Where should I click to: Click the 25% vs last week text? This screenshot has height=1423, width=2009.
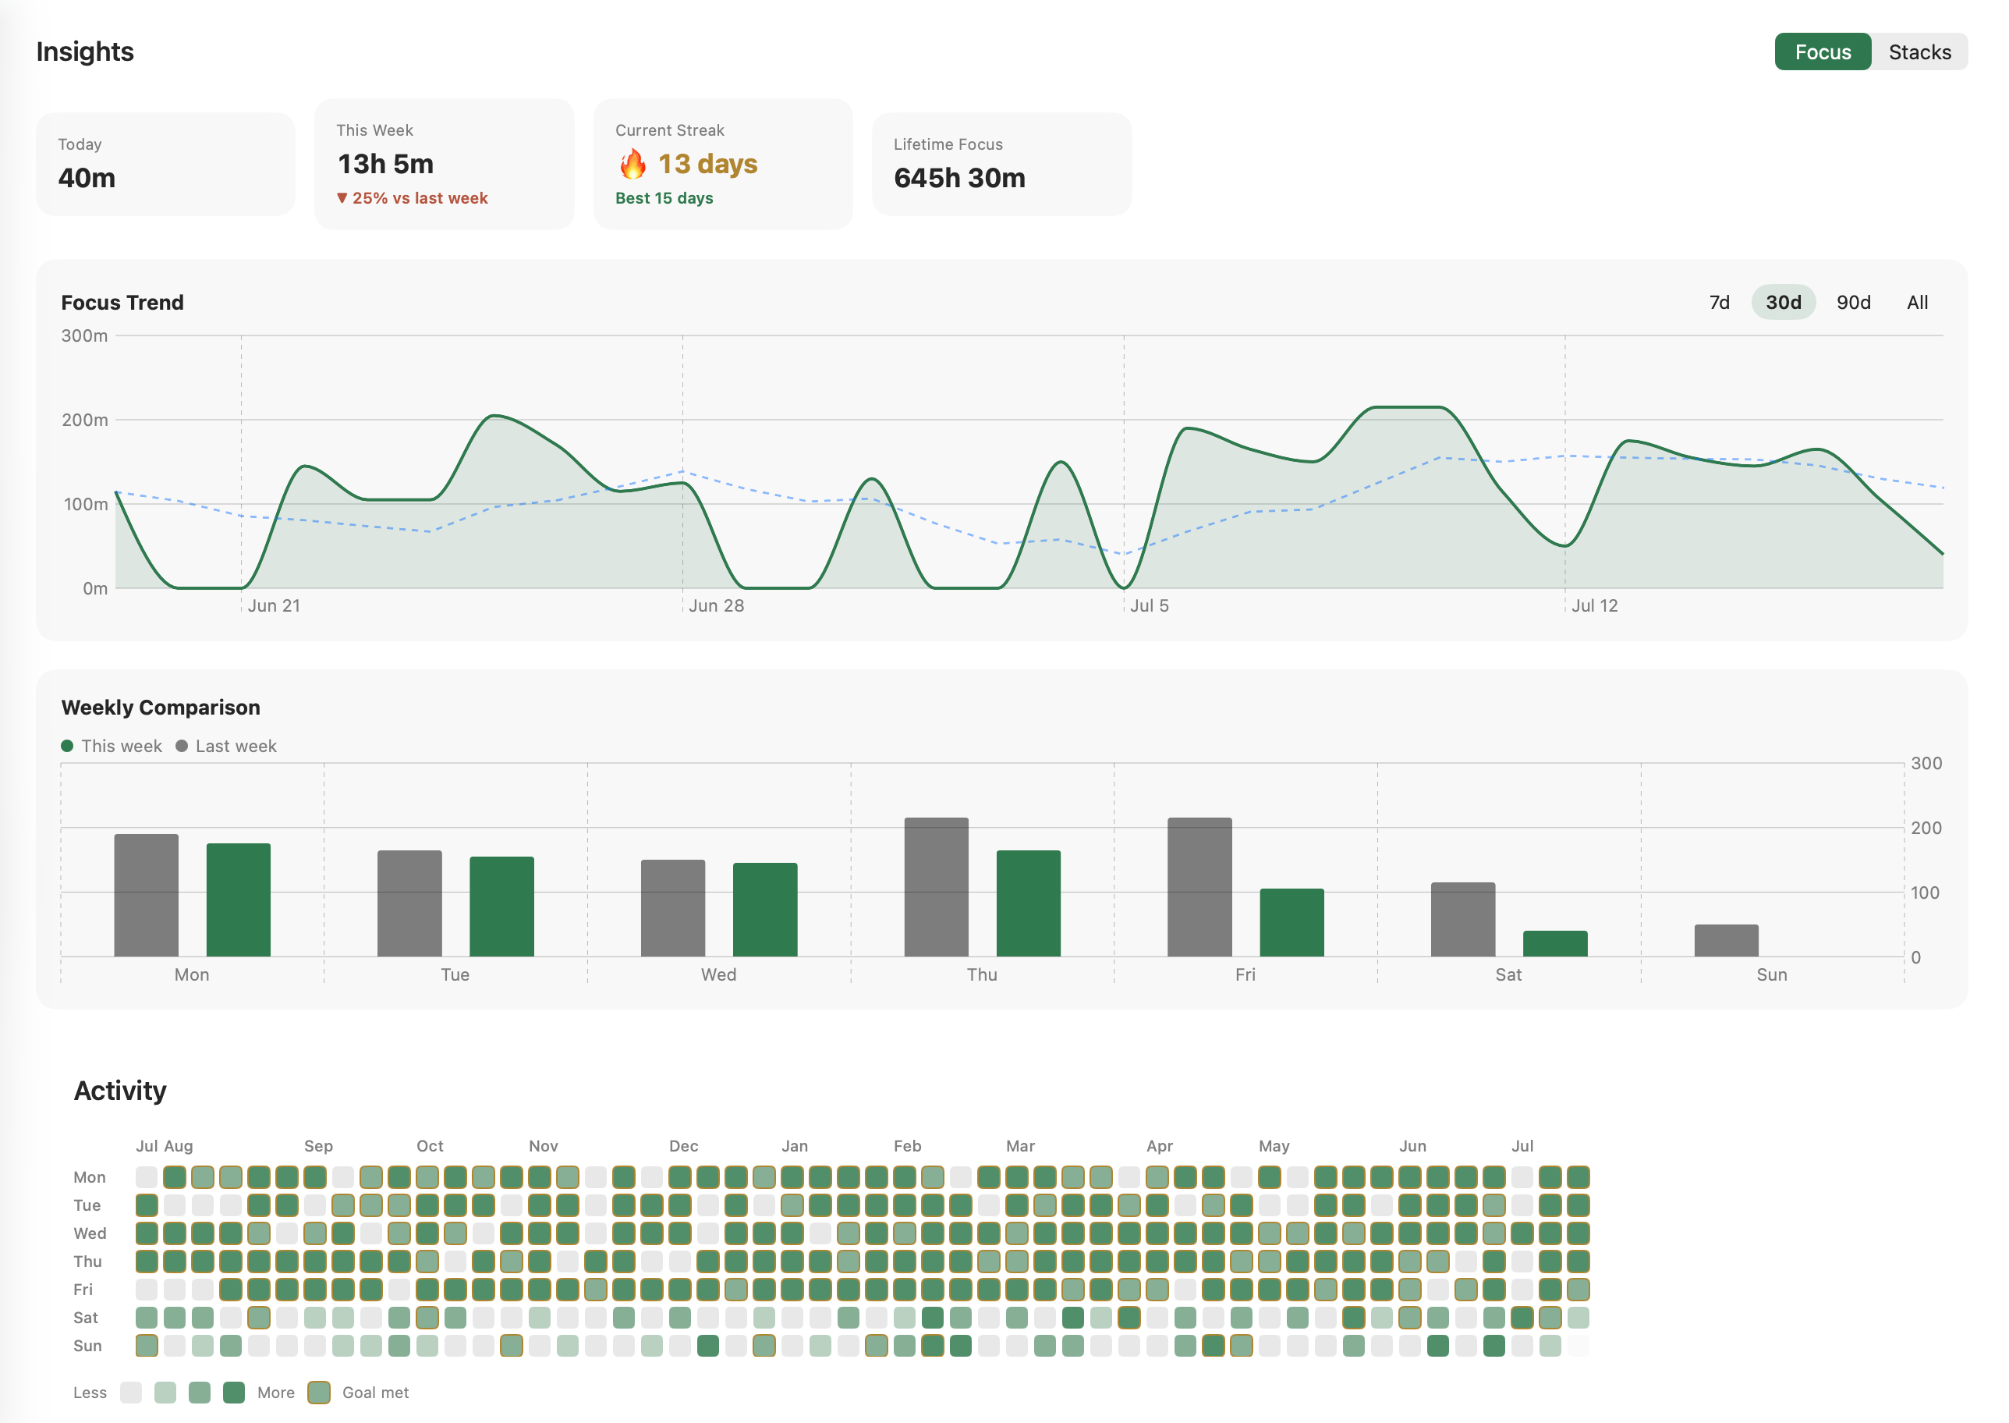click(x=420, y=198)
